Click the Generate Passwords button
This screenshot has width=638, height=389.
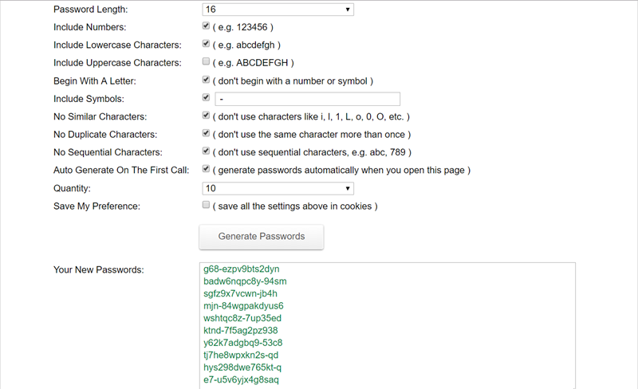(x=262, y=237)
